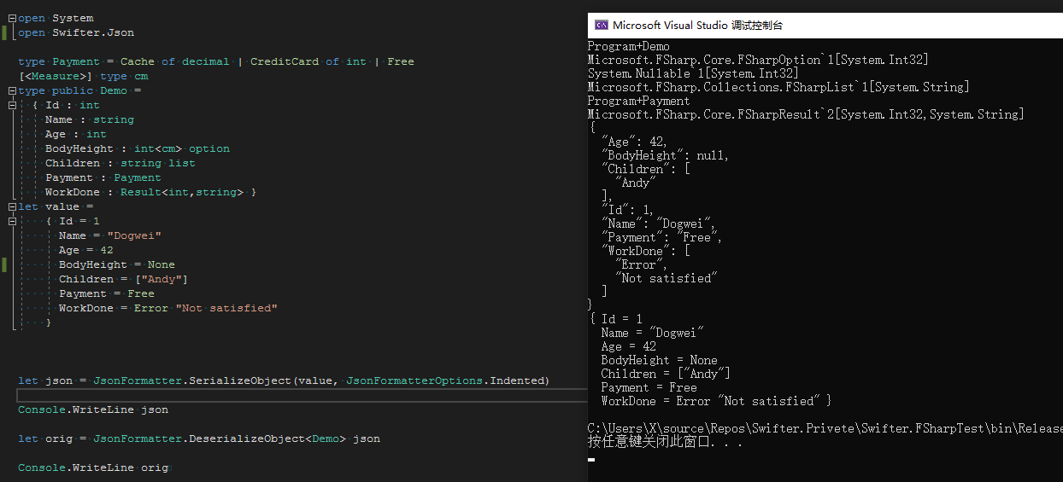Click 'Name : string' field declaration

[x=90, y=119]
